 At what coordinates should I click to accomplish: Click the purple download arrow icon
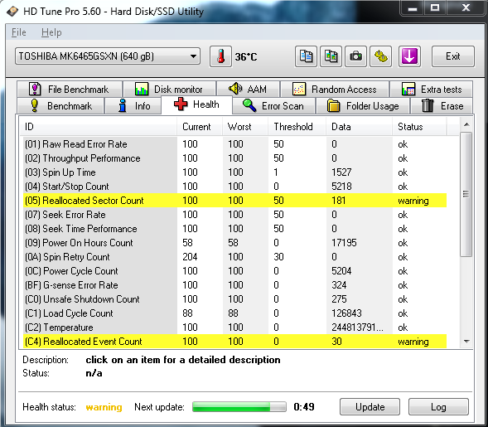(409, 56)
